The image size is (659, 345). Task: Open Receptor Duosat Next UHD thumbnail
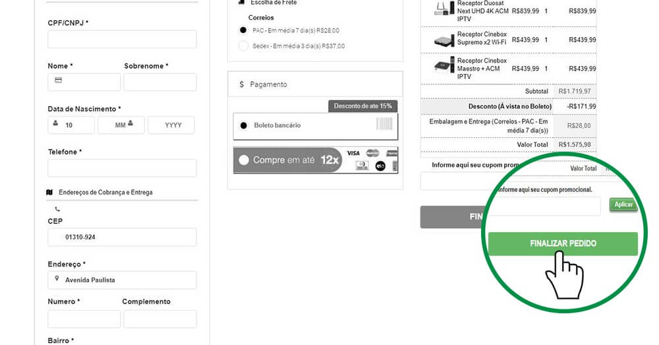[444, 9]
